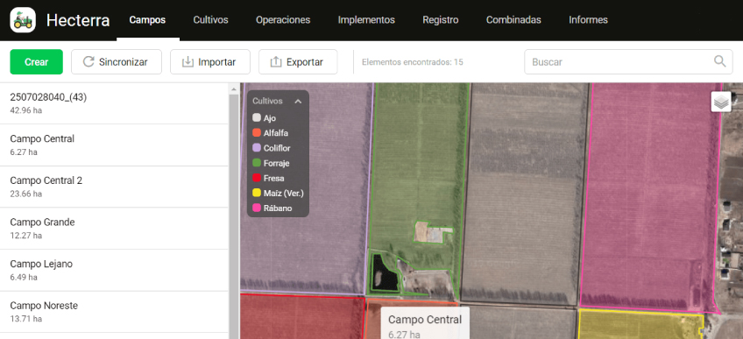Switch to the Cultivos tab
743x339 pixels.
pos(210,20)
